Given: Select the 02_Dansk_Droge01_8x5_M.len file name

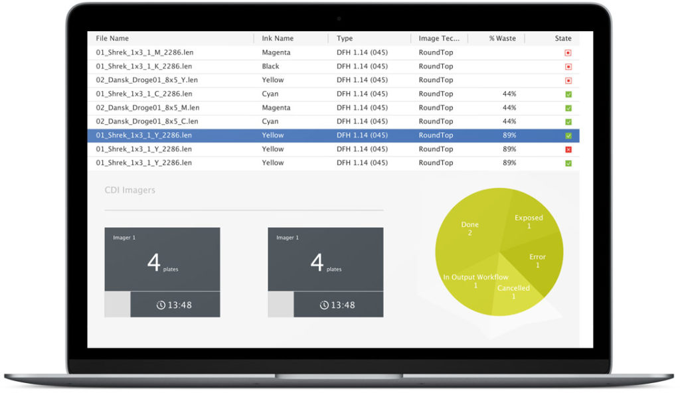Looking at the screenshot, I should [x=147, y=108].
